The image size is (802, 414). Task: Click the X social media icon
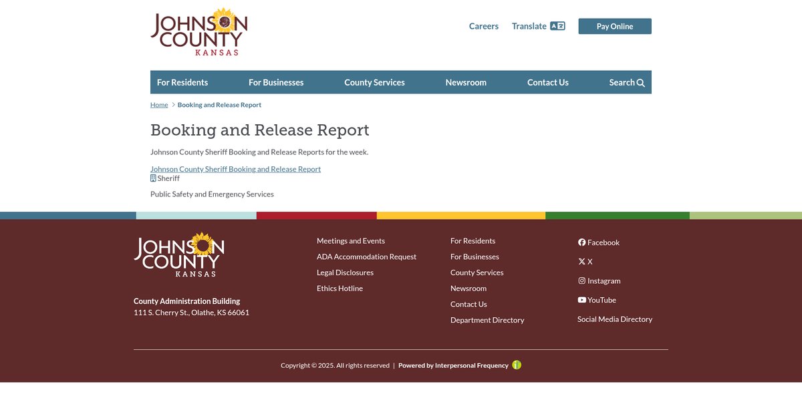[581, 262]
